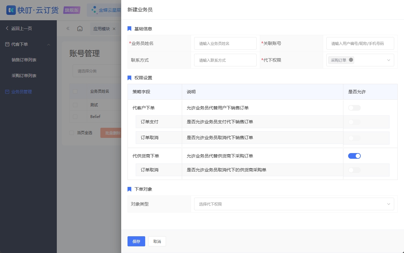Click the 批量删除 button

[x=111, y=133]
